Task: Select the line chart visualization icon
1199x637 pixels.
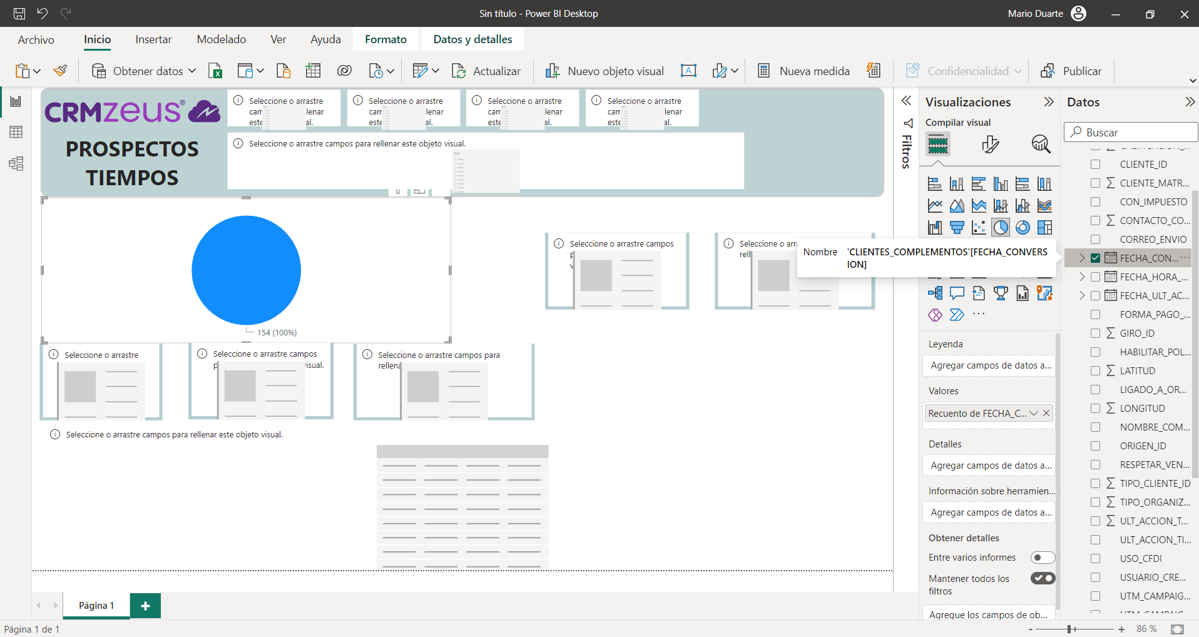Action: click(x=935, y=206)
